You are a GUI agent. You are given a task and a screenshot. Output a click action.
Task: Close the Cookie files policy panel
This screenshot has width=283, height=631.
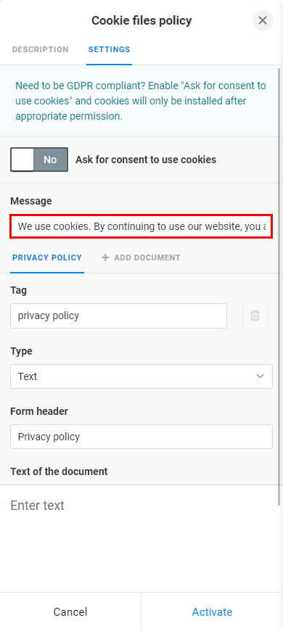click(x=263, y=20)
